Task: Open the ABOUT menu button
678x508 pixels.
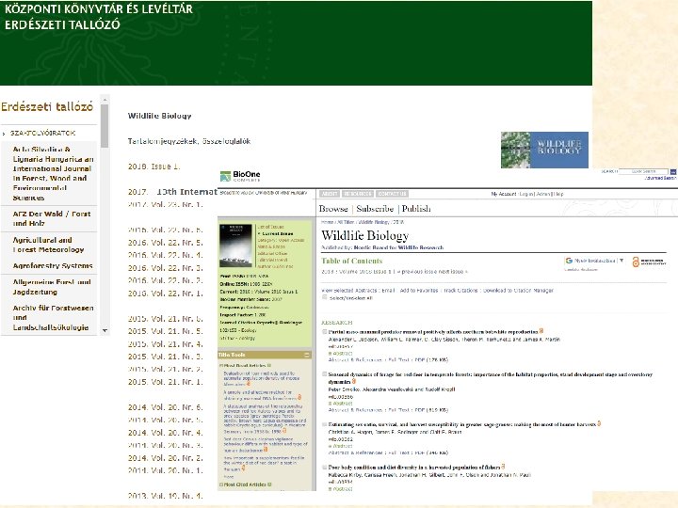Action: coord(330,194)
